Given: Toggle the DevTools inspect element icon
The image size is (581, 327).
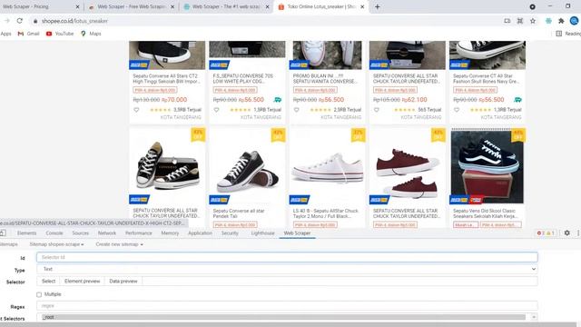Looking at the screenshot, I should point(3,233).
